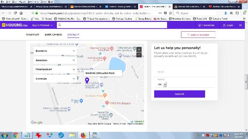
Task: Open the Windows Start button
Action: click(5, 136)
